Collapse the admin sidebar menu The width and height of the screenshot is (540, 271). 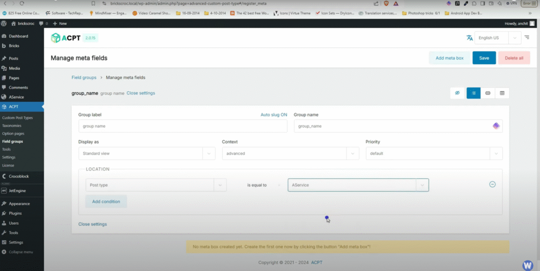point(17,252)
